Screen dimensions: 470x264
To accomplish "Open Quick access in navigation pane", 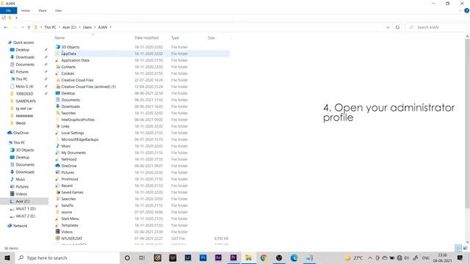I will tap(23, 43).
